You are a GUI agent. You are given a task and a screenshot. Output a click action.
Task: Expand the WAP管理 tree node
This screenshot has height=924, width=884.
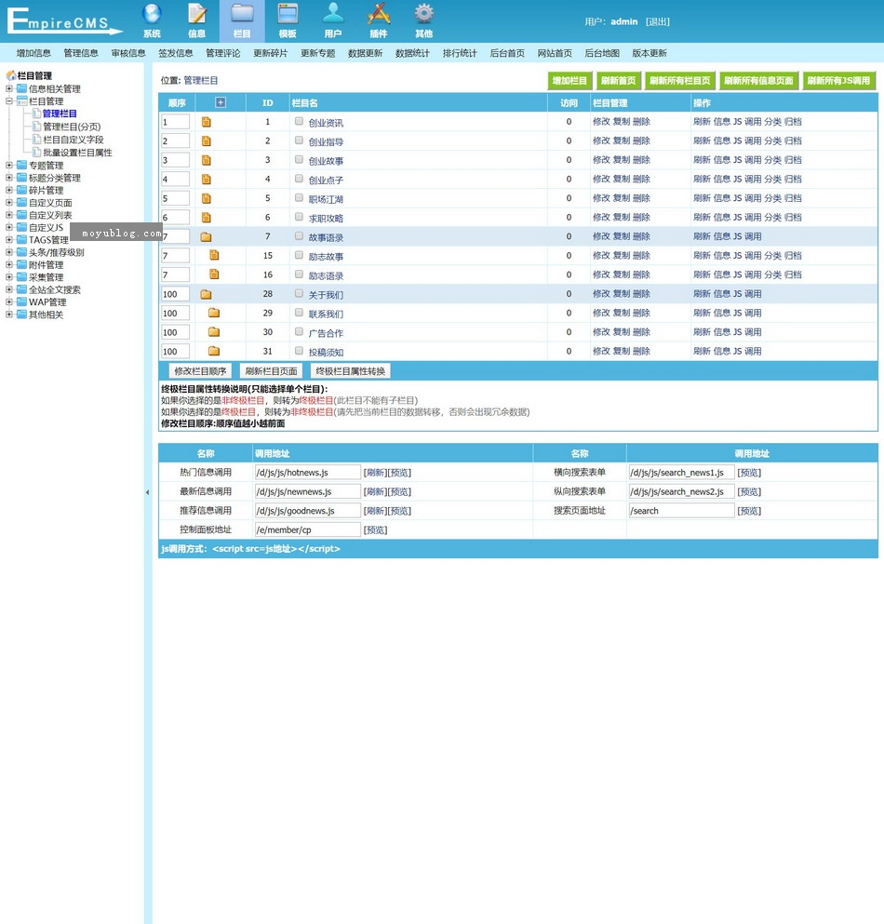pos(9,301)
